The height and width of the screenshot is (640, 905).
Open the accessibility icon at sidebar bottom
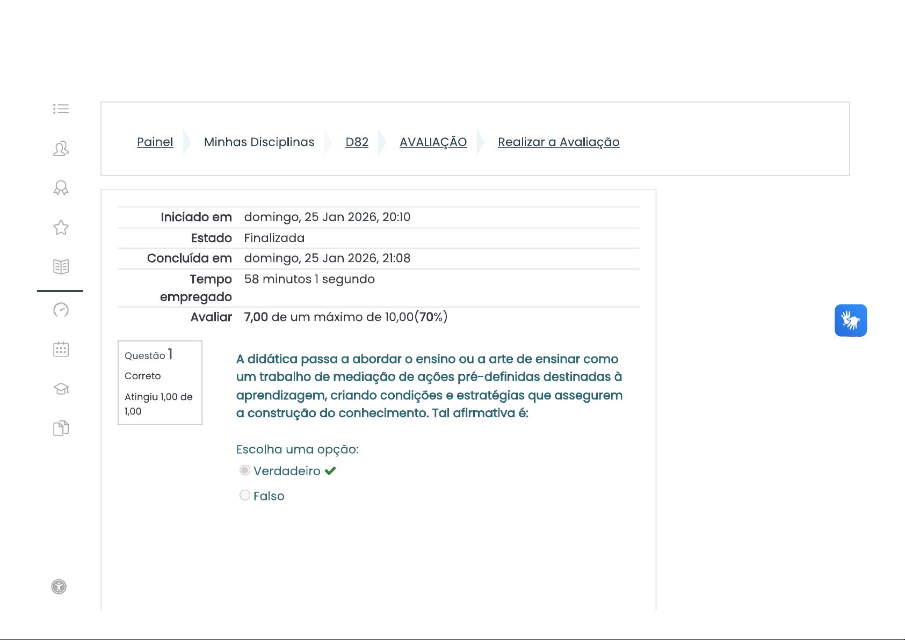click(59, 587)
